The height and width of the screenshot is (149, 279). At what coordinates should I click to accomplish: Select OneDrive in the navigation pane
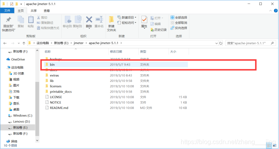click(15, 59)
